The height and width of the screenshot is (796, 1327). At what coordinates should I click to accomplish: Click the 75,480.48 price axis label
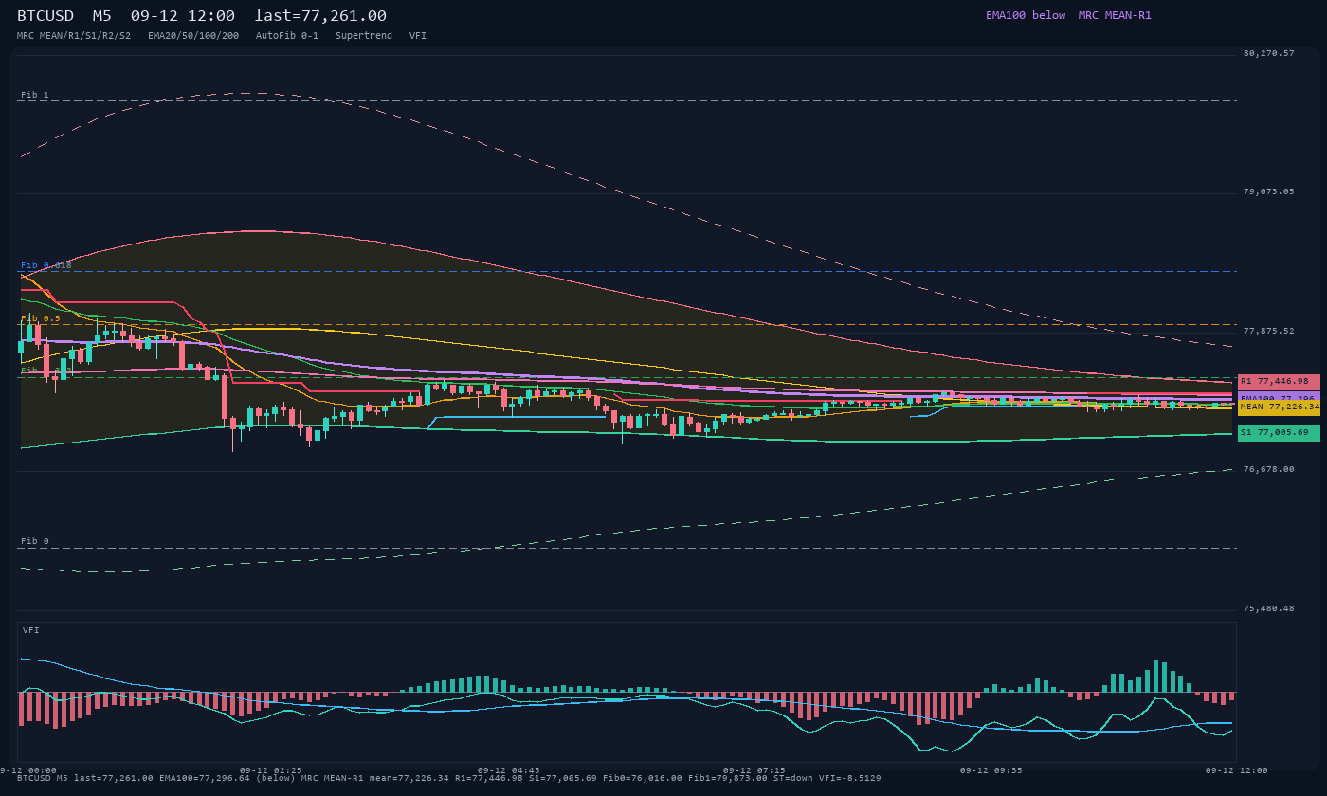coord(1268,608)
